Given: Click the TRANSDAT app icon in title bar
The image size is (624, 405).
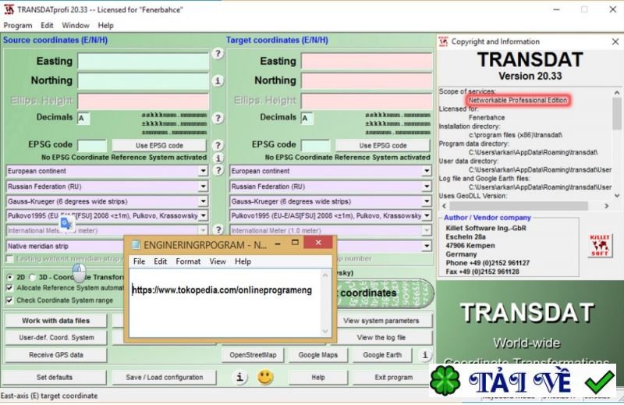Looking at the screenshot, I should (x=9, y=9).
